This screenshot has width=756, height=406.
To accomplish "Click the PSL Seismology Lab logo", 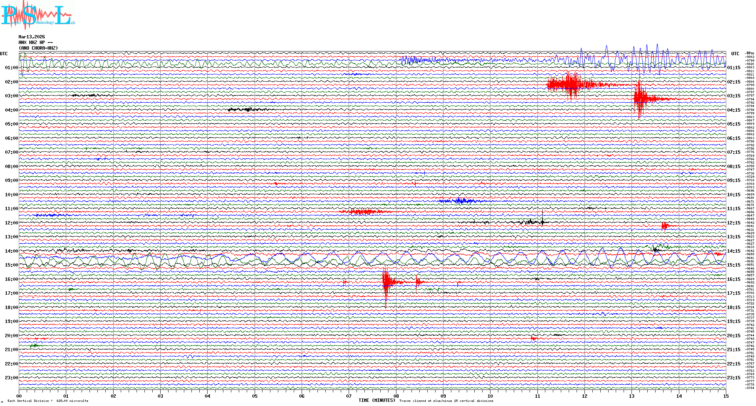I will click(38, 15).
